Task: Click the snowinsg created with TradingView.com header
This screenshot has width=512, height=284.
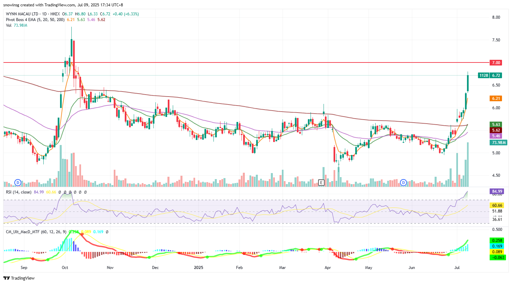Action: point(63,5)
